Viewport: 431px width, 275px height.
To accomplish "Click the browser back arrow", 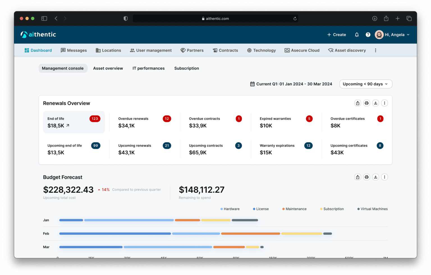I will coord(56,19).
